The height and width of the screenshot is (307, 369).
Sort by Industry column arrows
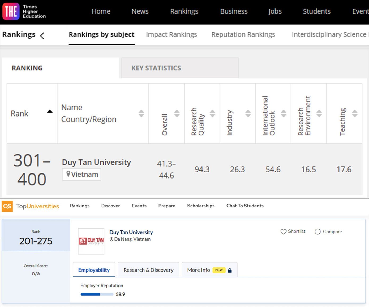coord(248,113)
